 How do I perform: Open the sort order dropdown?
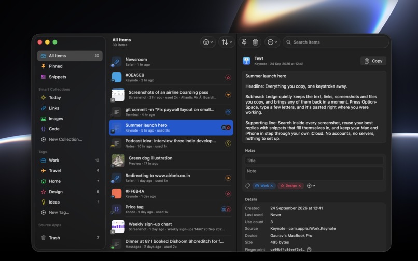coord(227,42)
